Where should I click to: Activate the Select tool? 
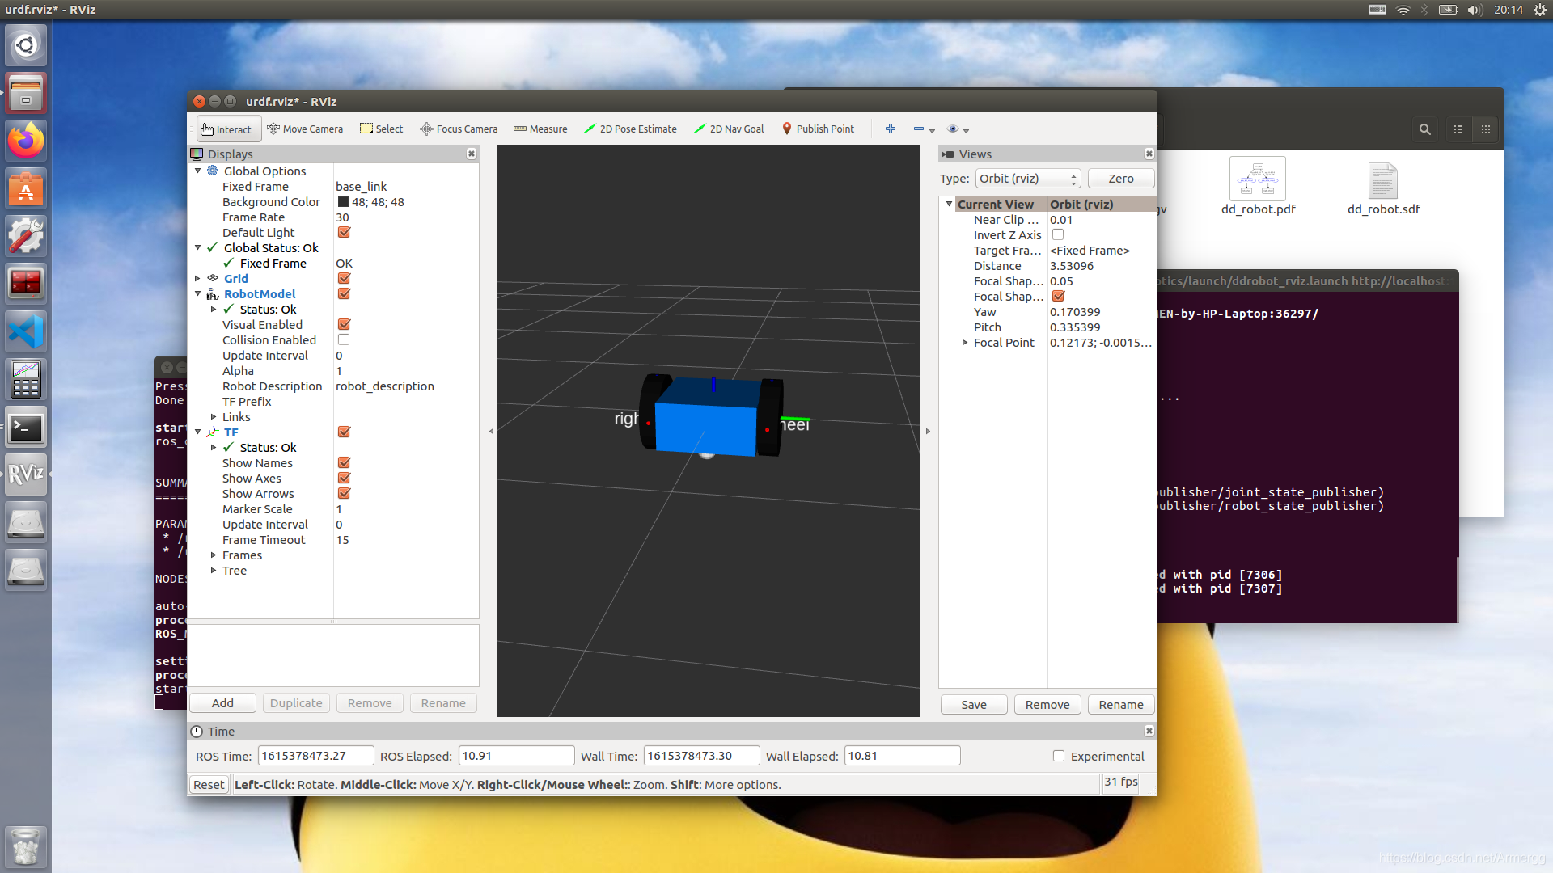coord(381,129)
